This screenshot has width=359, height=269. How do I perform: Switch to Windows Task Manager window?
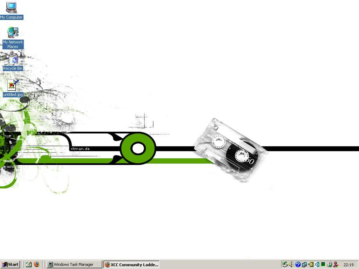click(x=74, y=264)
